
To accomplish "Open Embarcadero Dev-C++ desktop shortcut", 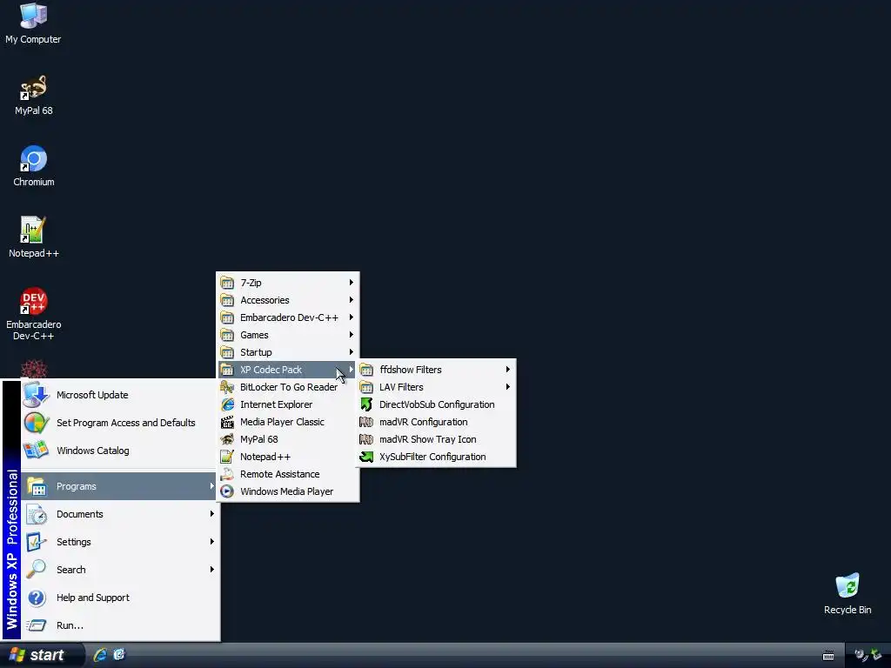I will tap(34, 314).
